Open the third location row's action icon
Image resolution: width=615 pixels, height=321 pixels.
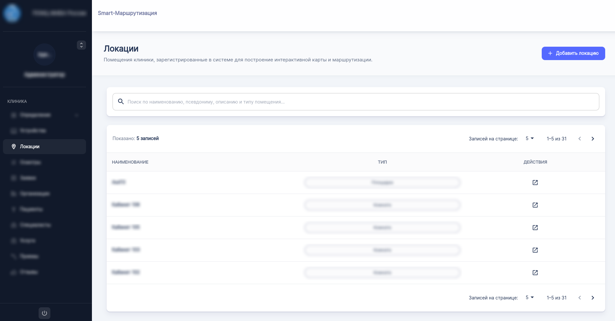click(x=535, y=228)
